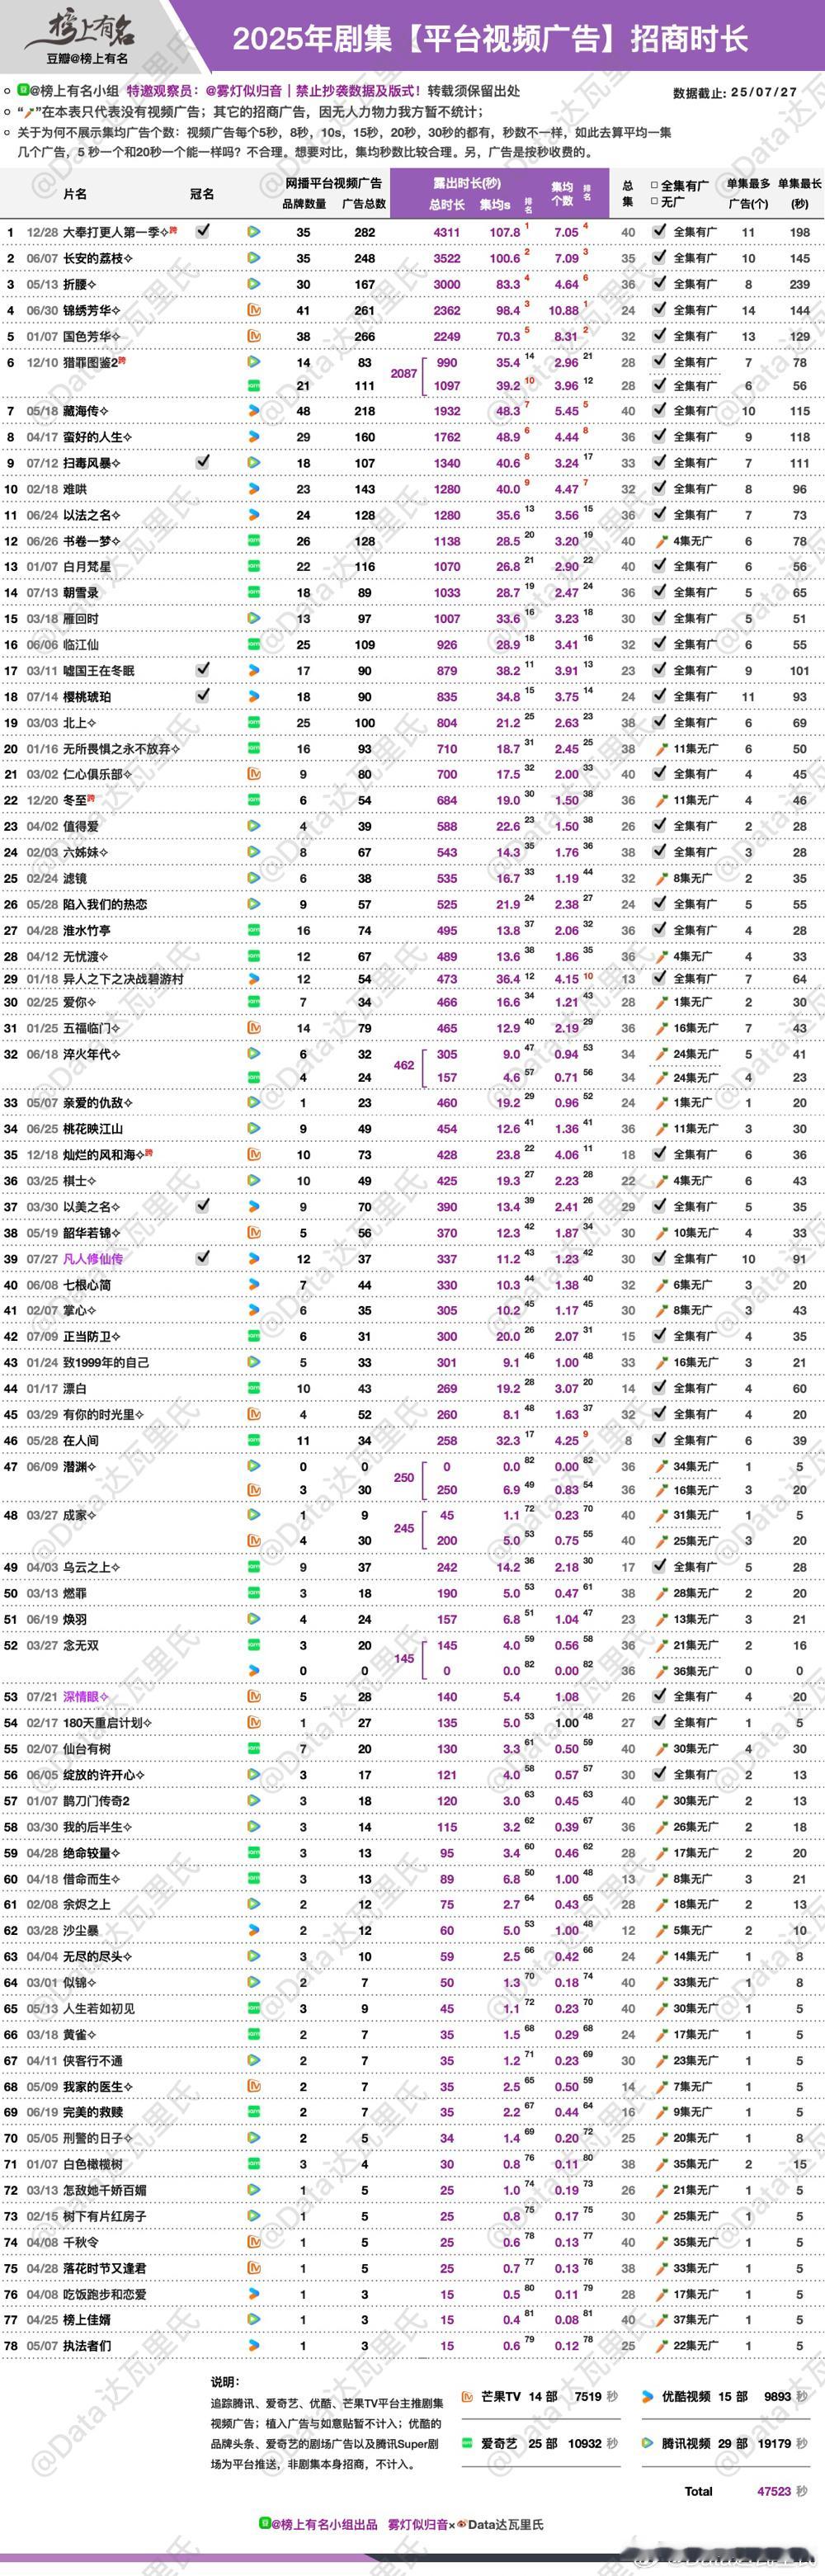Image resolution: width=825 pixels, height=2576 pixels.
Task: Click the 豆瓣@榜上有名 caption under logo
Action: pyautogui.click(x=87, y=59)
